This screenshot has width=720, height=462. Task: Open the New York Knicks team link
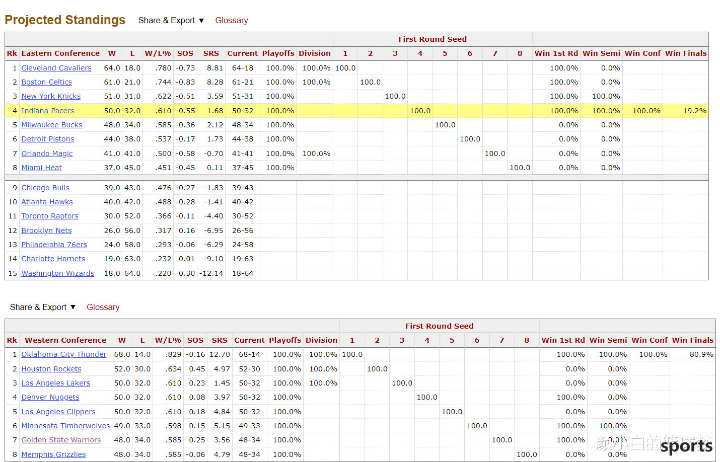click(51, 96)
